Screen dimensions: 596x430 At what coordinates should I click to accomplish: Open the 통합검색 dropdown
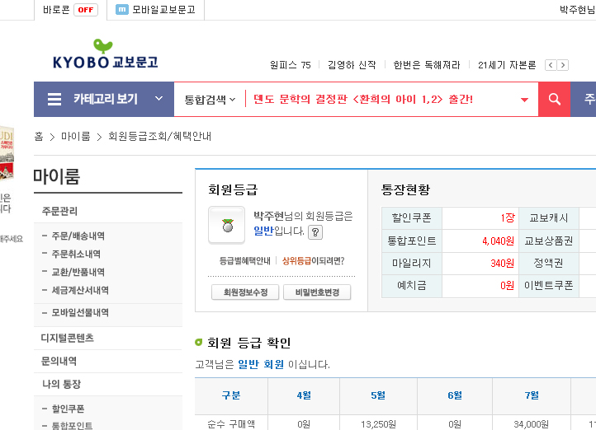pos(210,100)
